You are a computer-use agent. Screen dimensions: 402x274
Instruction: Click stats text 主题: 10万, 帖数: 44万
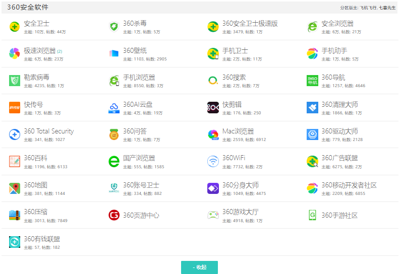pos(45,32)
